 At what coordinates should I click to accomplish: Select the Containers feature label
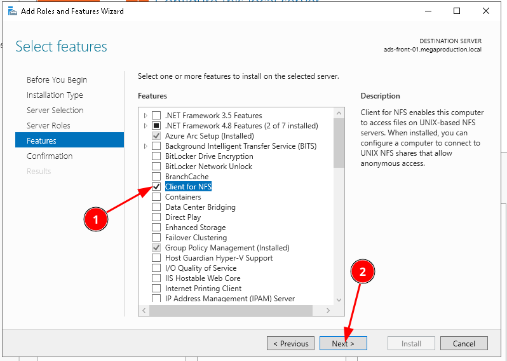pos(183,197)
